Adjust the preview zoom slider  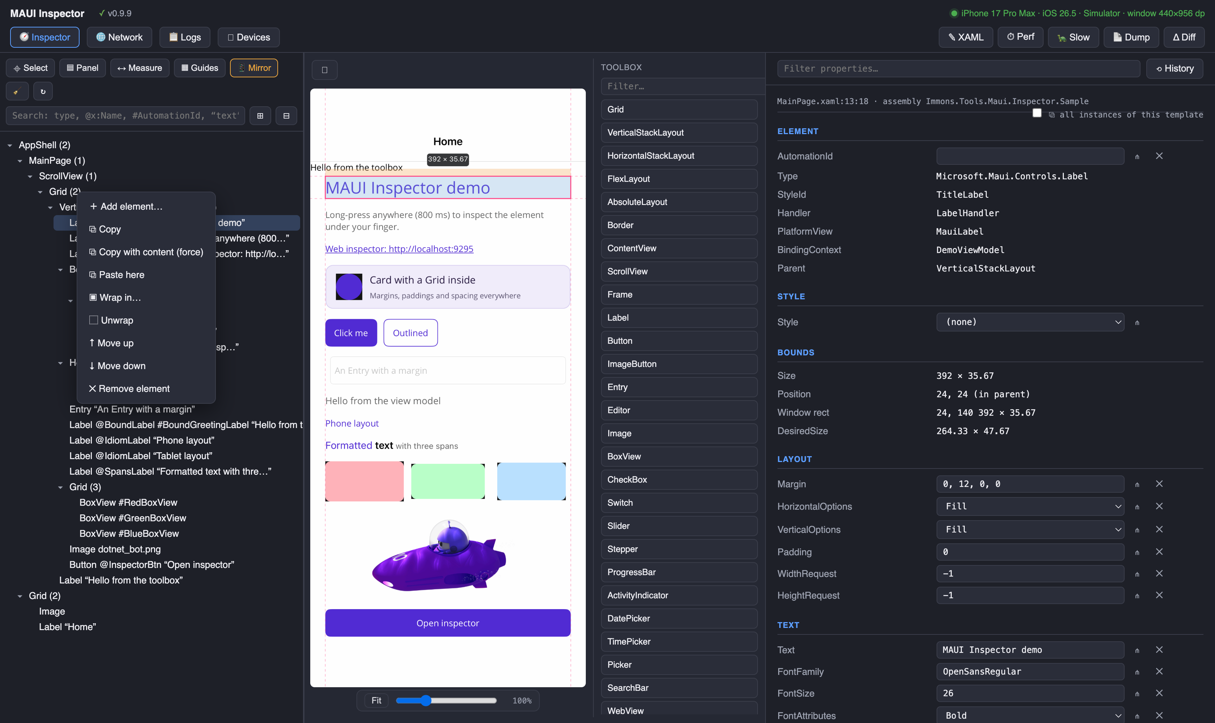pos(446,701)
